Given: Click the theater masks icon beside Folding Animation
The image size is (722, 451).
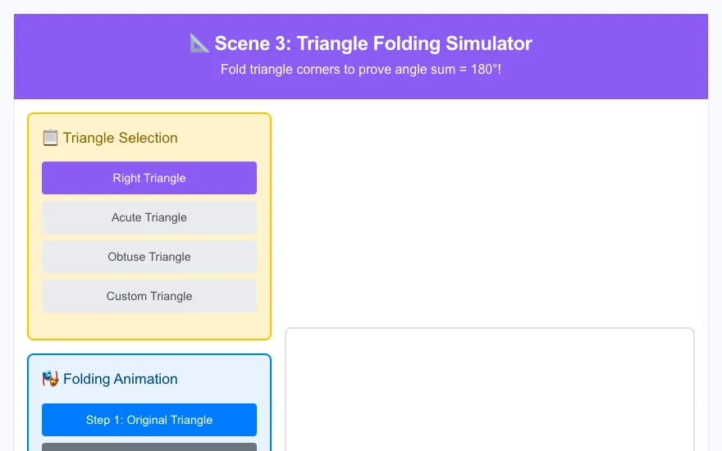Looking at the screenshot, I should (50, 379).
